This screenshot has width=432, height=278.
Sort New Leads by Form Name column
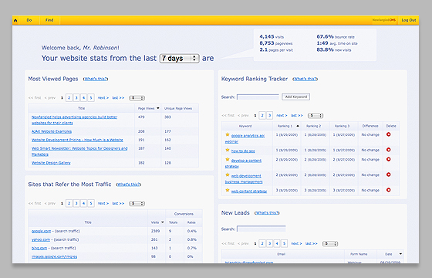click(x=359, y=254)
